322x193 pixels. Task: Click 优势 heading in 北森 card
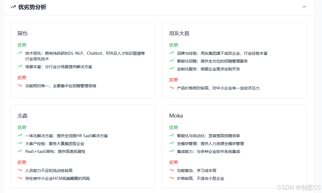pyautogui.click(x=22, y=127)
